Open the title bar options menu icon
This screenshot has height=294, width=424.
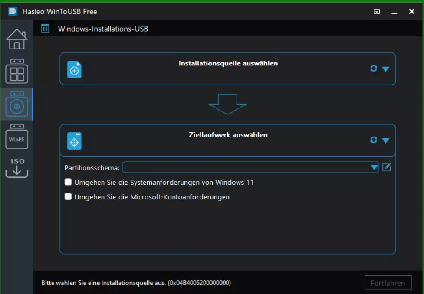pos(377,12)
